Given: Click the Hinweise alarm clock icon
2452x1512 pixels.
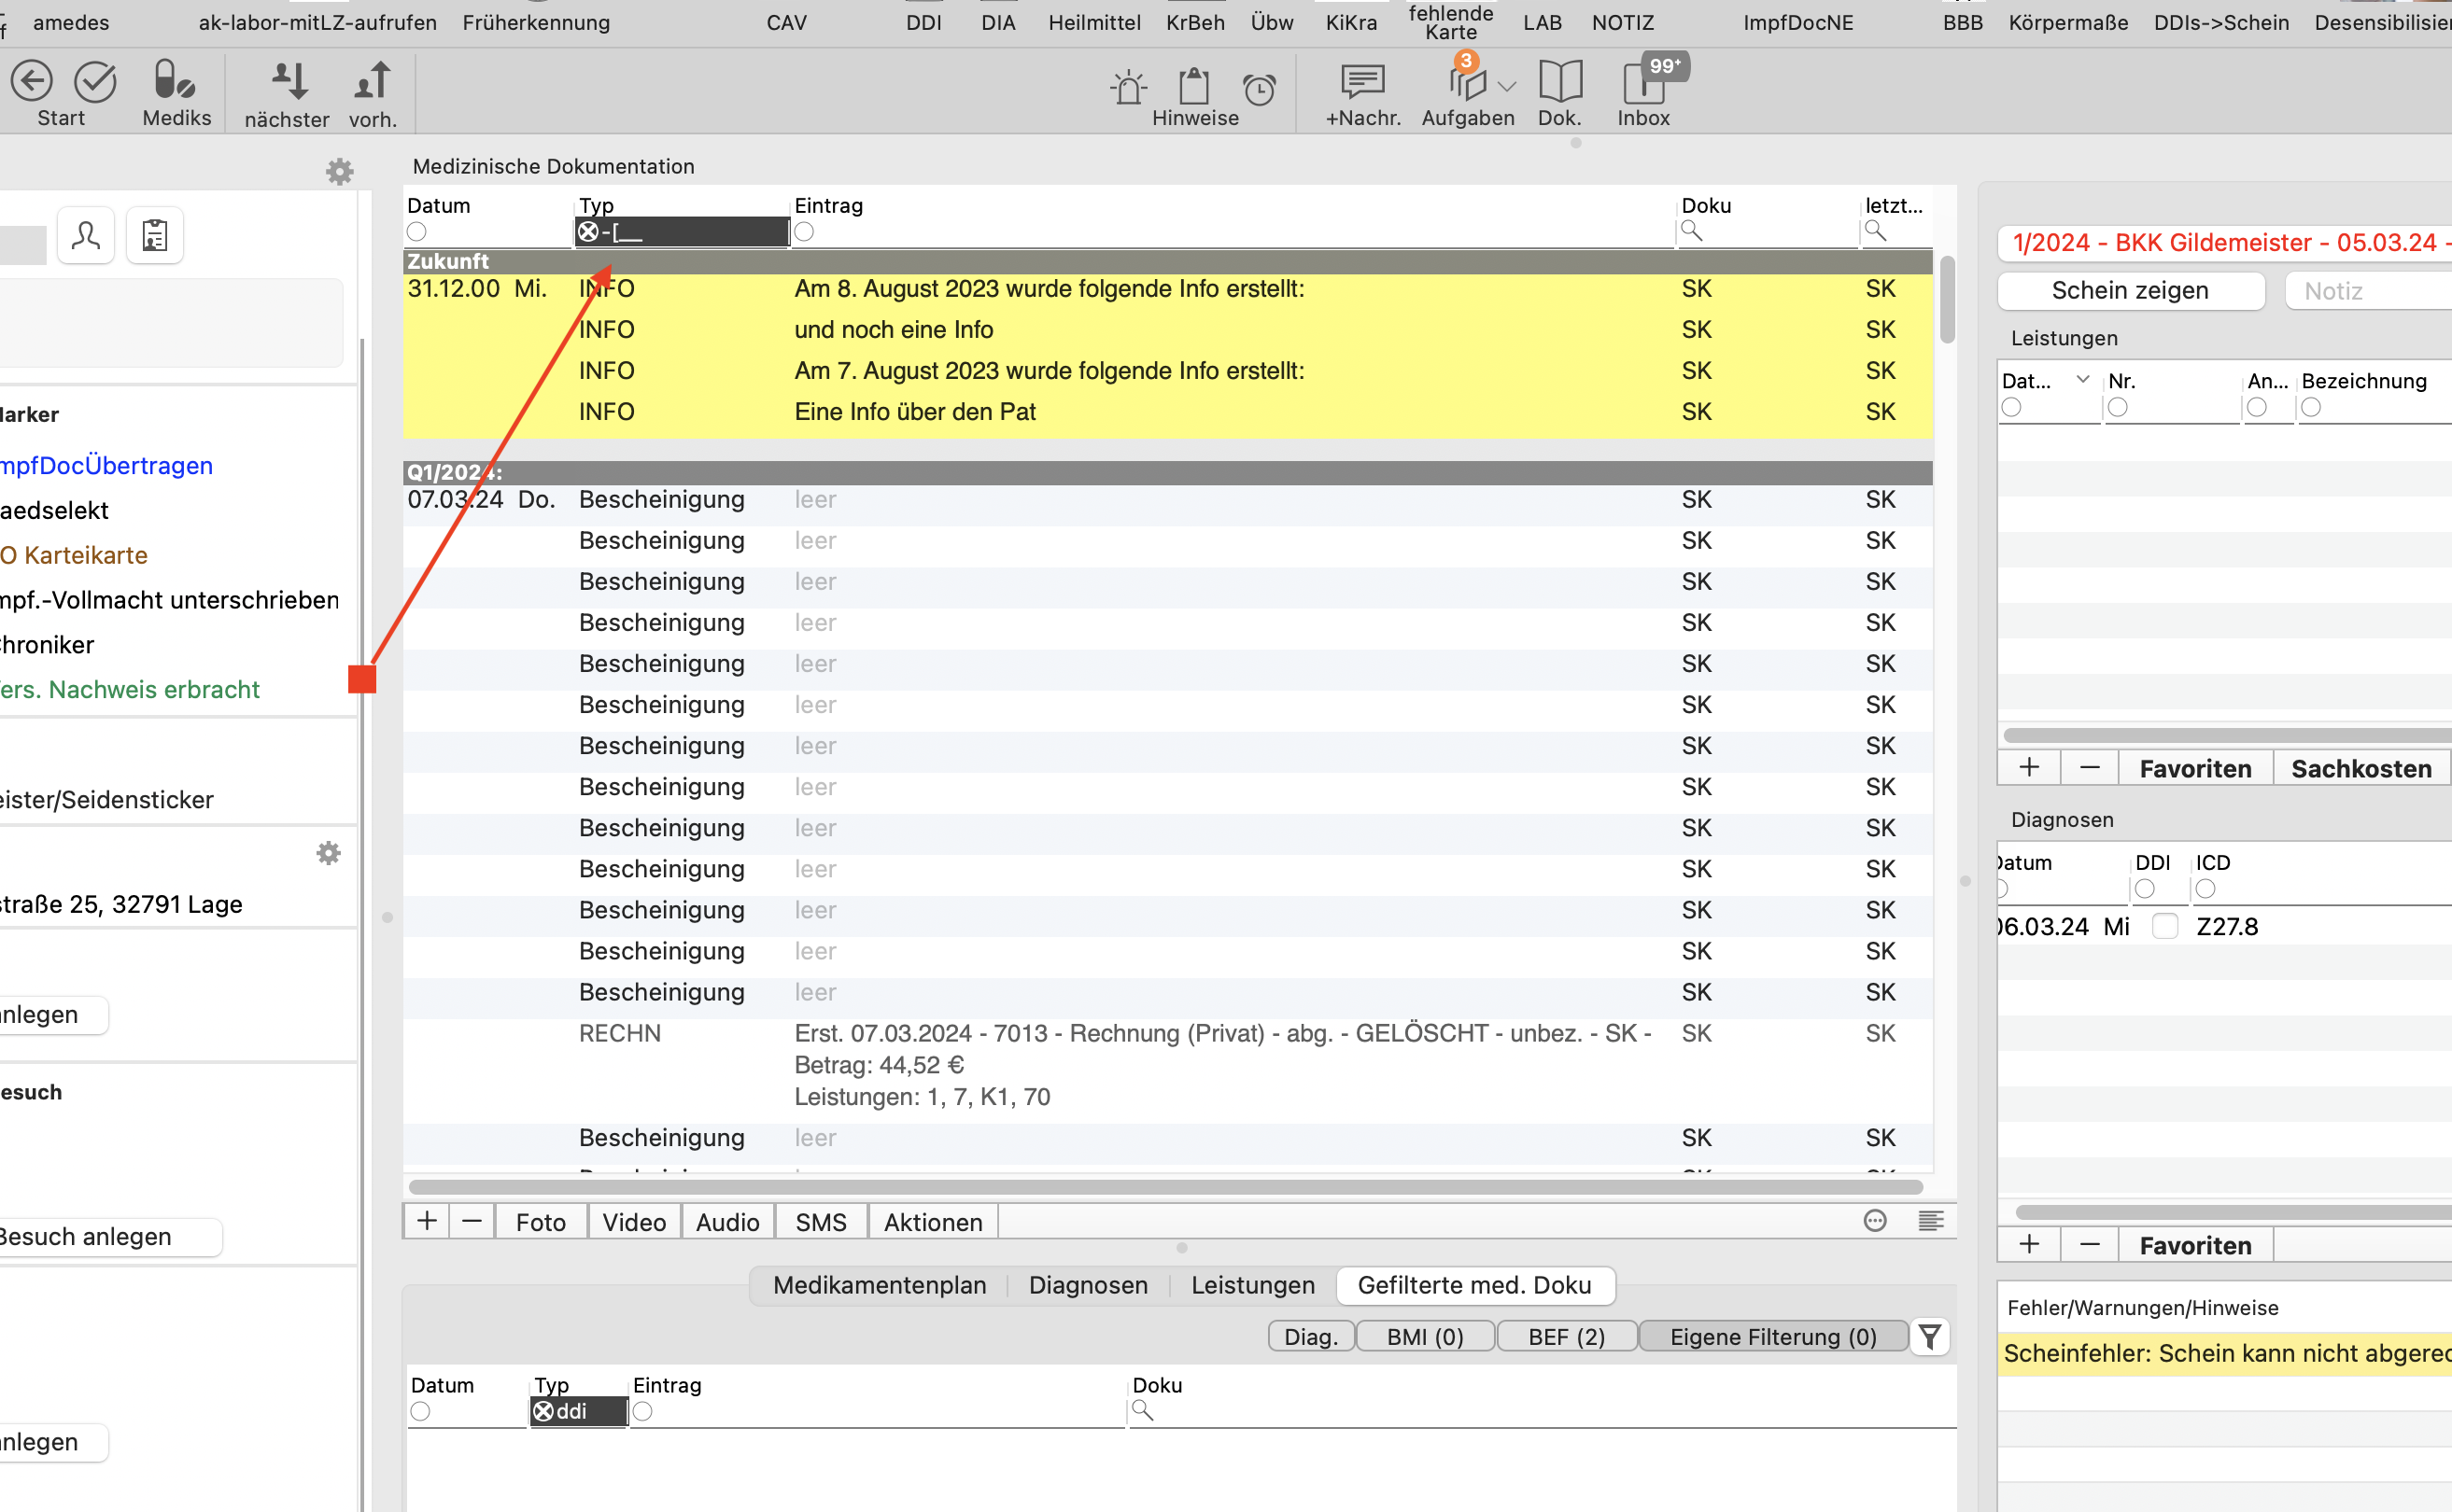Looking at the screenshot, I should pyautogui.click(x=1260, y=89).
